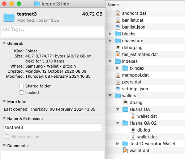Select the anchors.dat file icon
185x159 pixels.
click(118, 13)
